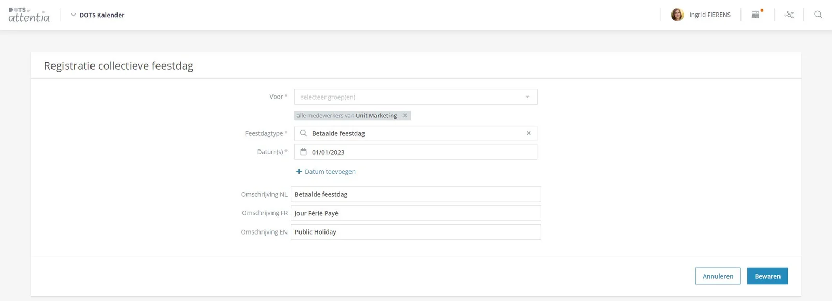This screenshot has height=301, width=832.
Task: Click the 'Datum(s)' field label
Action: click(272, 152)
